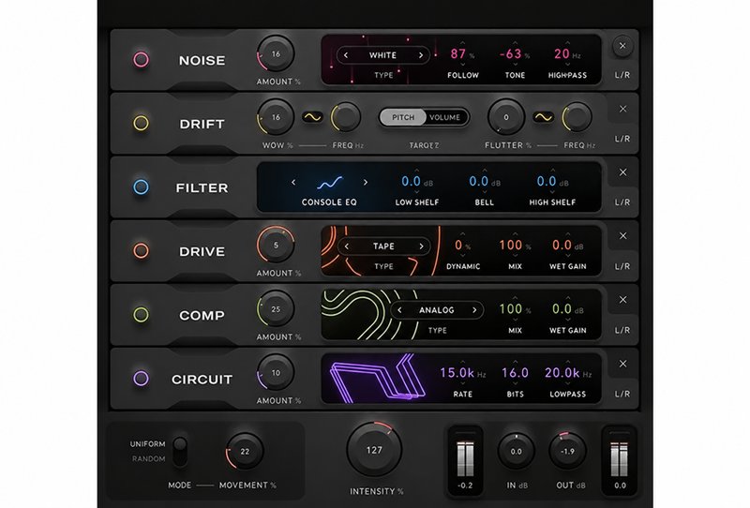750x508 pixels.
Task: Click the input level meter
Action: point(465,459)
